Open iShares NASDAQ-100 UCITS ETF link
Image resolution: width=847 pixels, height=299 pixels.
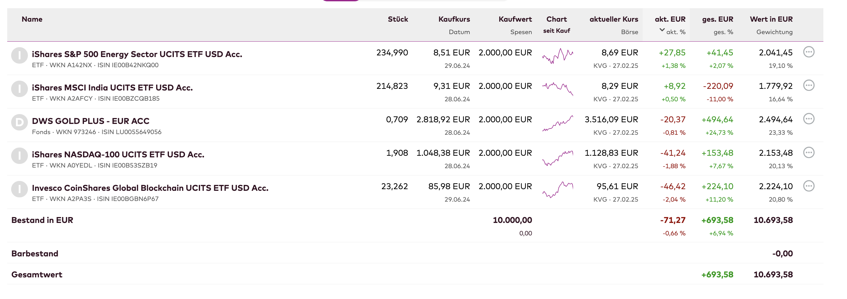(118, 154)
